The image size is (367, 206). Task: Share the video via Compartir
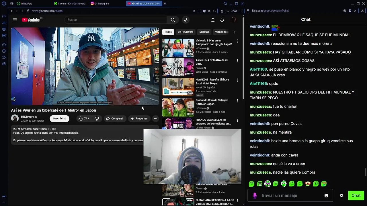(x=114, y=118)
